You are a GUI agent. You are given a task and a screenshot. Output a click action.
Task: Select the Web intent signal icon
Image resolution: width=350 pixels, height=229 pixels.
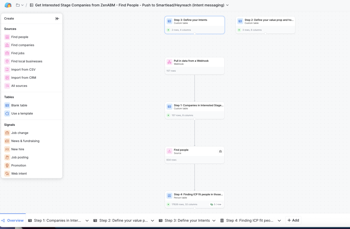[7, 173]
